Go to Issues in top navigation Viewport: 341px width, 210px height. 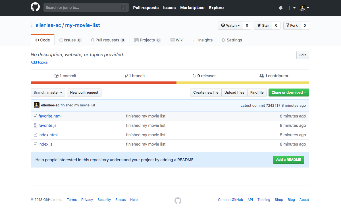(169, 8)
